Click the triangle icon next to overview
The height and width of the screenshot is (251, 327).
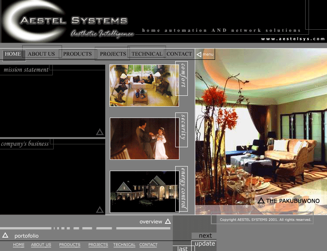tap(168, 222)
